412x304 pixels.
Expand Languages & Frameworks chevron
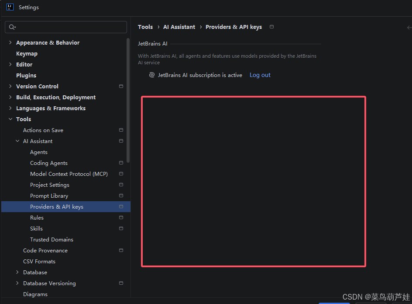click(x=10, y=108)
